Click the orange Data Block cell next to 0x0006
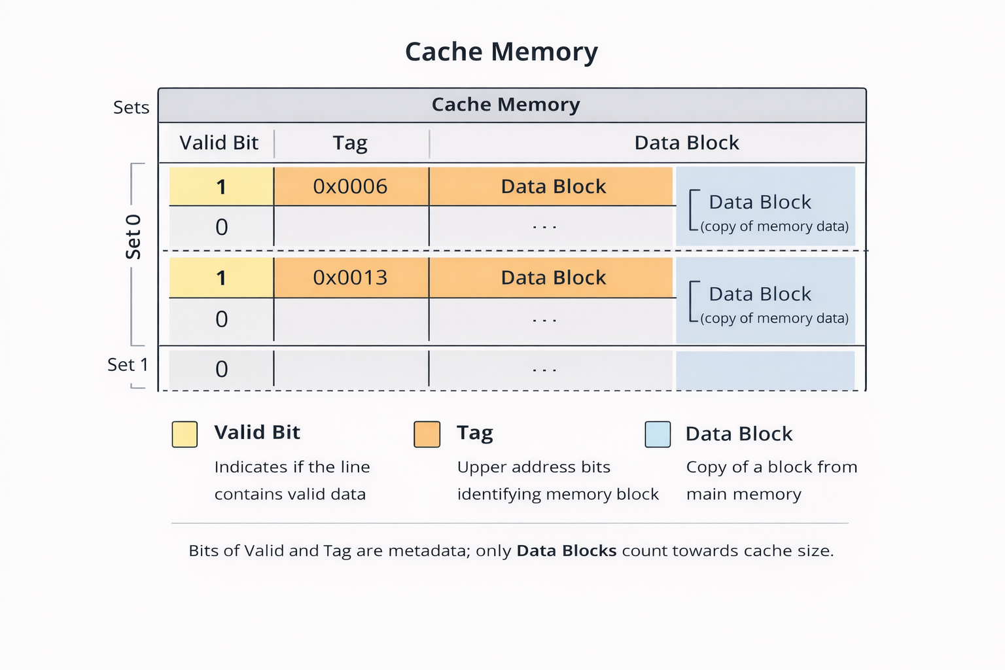Screen dimensions: 1005x670 coord(553,186)
